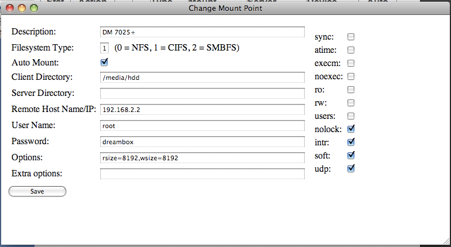Image resolution: width=451 pixels, height=247 pixels.
Task: Turn off the udp checkbox
Action: click(351, 169)
